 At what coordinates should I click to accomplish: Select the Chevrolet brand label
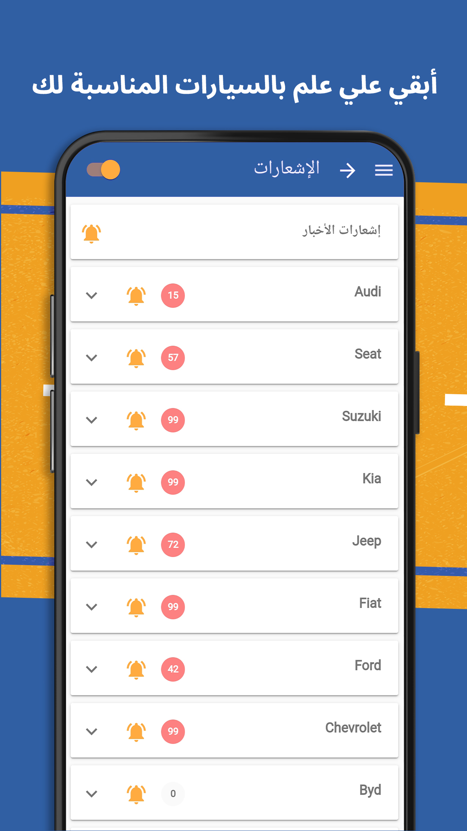pyautogui.click(x=353, y=728)
